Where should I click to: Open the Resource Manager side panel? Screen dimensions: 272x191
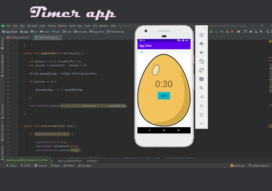[2, 65]
